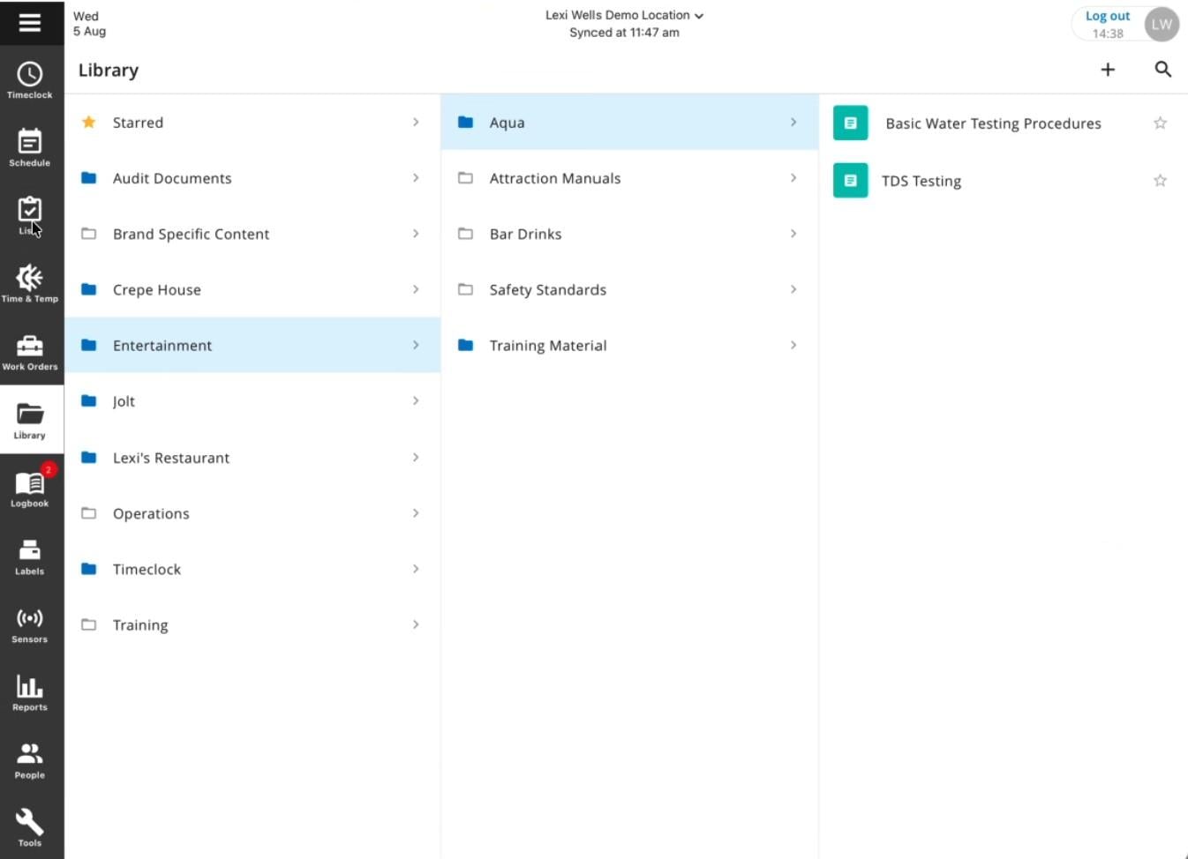Image resolution: width=1188 pixels, height=859 pixels.
Task: Select the Training folder row
Action: click(252, 624)
